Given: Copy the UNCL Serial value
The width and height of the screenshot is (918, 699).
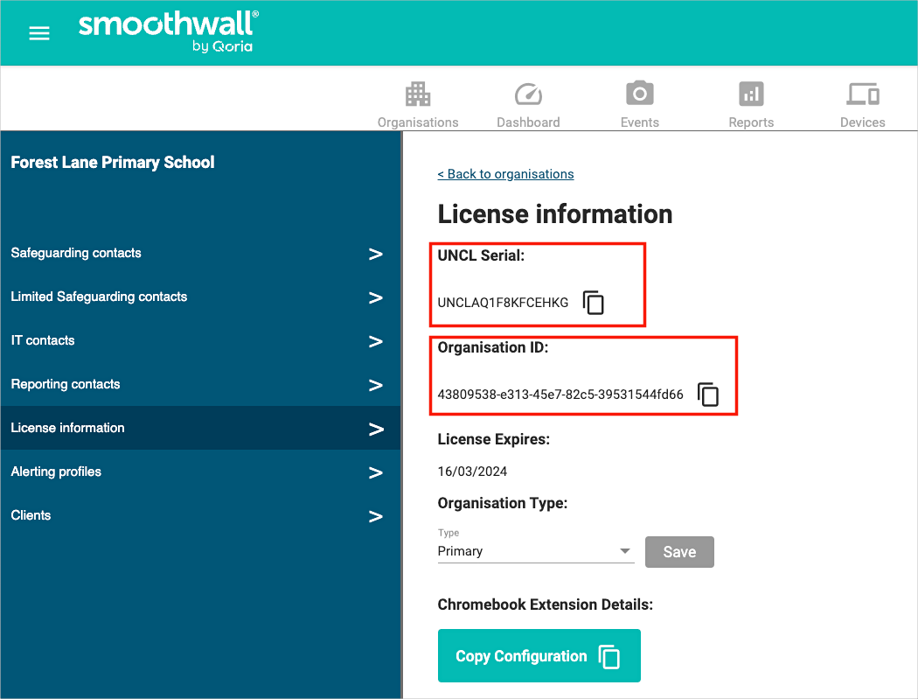Looking at the screenshot, I should coord(594,303).
